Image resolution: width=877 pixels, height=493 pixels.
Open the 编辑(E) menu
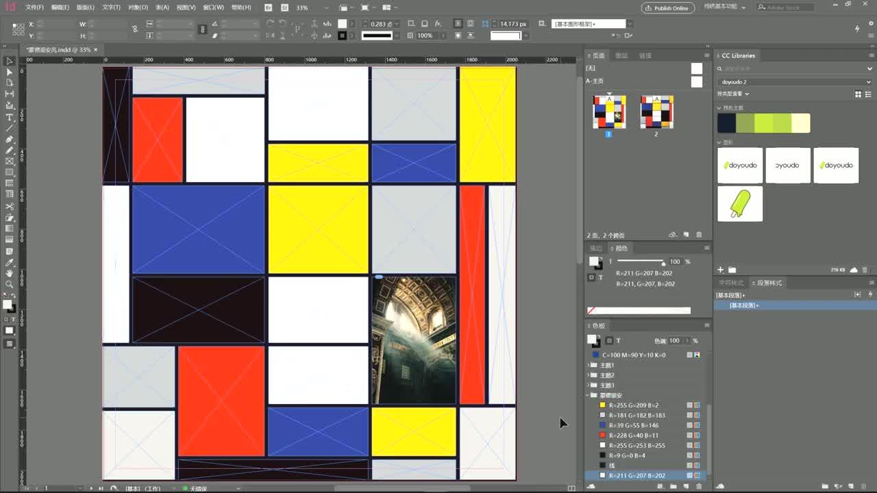tap(60, 8)
